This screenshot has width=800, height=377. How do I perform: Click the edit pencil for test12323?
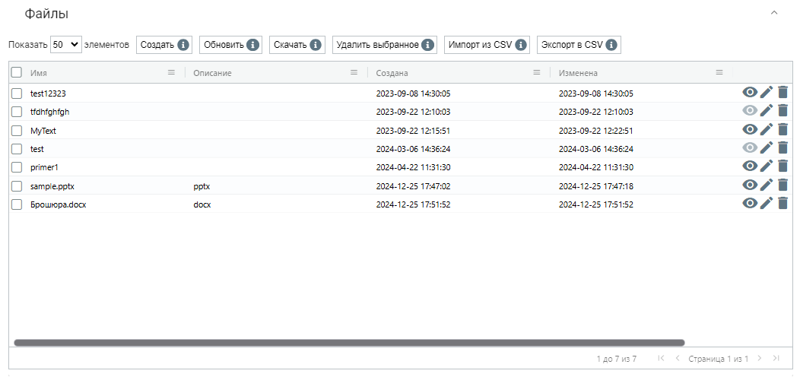(x=767, y=92)
